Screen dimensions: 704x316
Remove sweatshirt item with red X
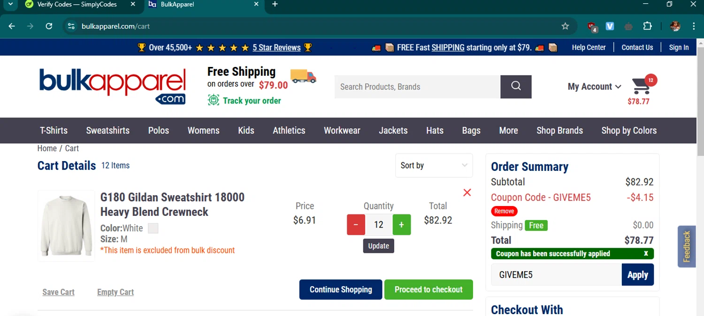tap(467, 192)
